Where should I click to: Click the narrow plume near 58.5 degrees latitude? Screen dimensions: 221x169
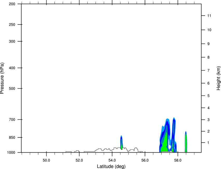(x=186, y=142)
